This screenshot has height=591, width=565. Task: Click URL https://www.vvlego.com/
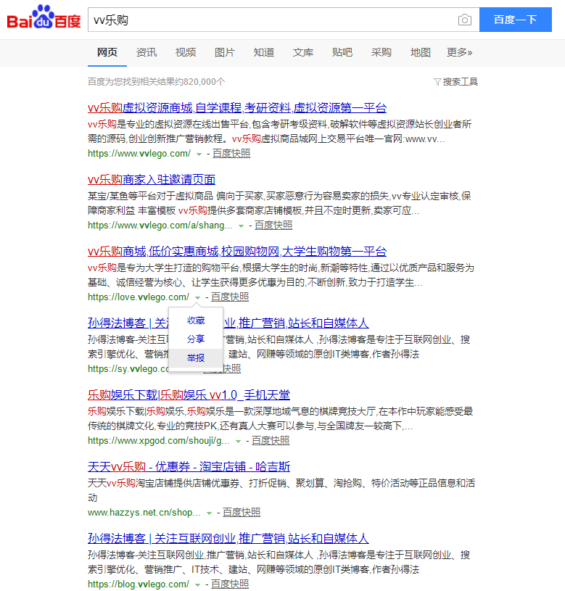139,154
